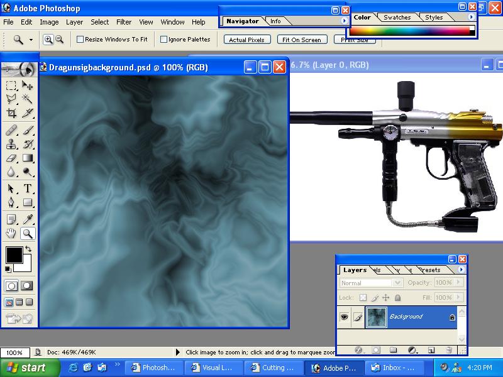Open the Filter menu
The width and height of the screenshot is (503, 377).
124,22
